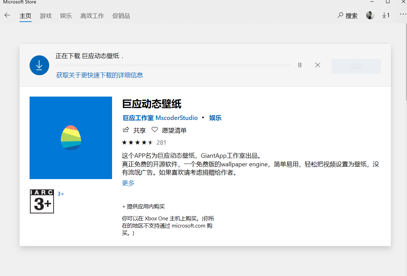Open the 主页 tab
The image size is (407, 276).
click(25, 16)
